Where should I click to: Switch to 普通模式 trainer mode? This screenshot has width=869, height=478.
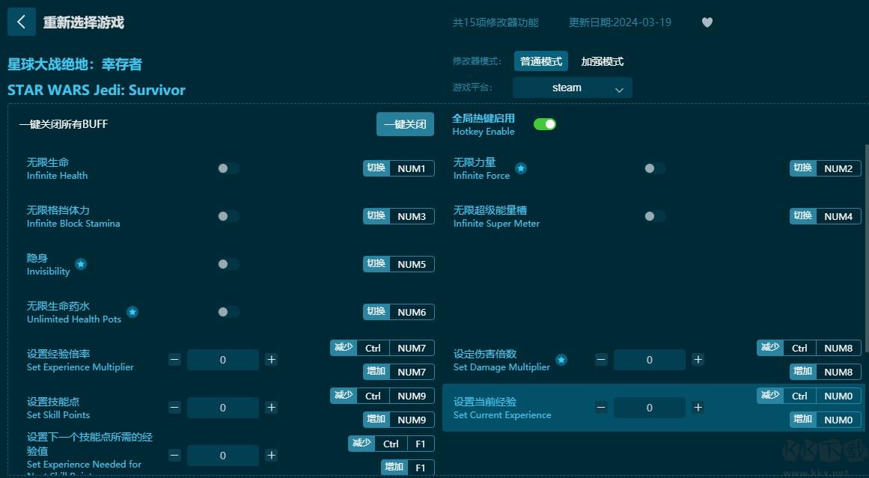pyautogui.click(x=540, y=61)
